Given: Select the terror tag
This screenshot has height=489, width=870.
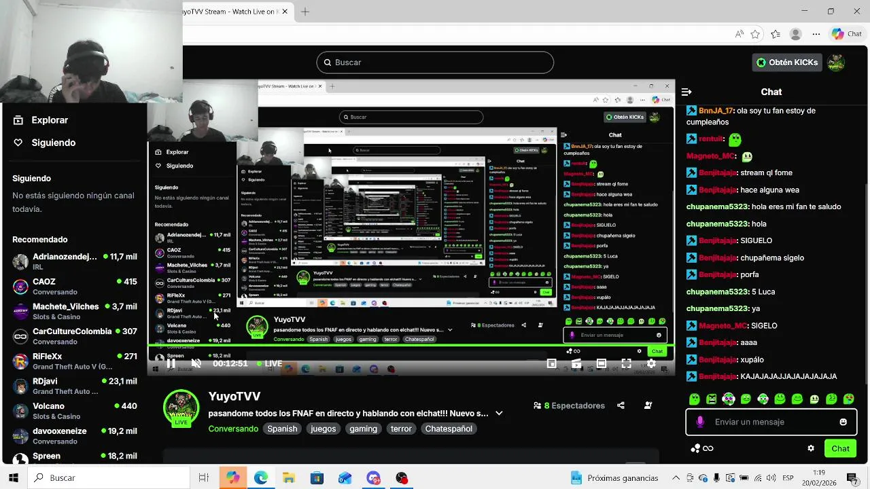Looking at the screenshot, I should 401,429.
